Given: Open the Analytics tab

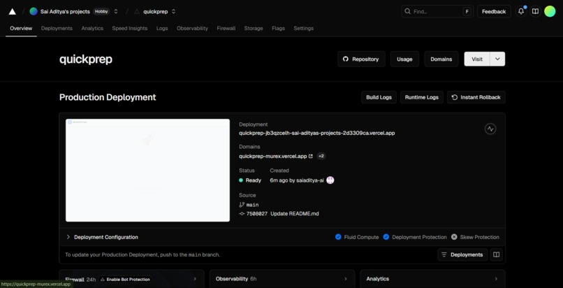Looking at the screenshot, I should (x=92, y=29).
